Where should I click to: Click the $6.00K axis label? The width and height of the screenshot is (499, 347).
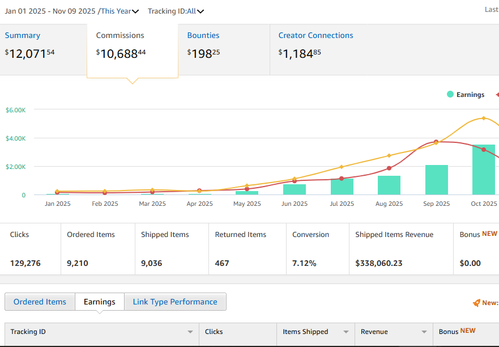(x=16, y=110)
